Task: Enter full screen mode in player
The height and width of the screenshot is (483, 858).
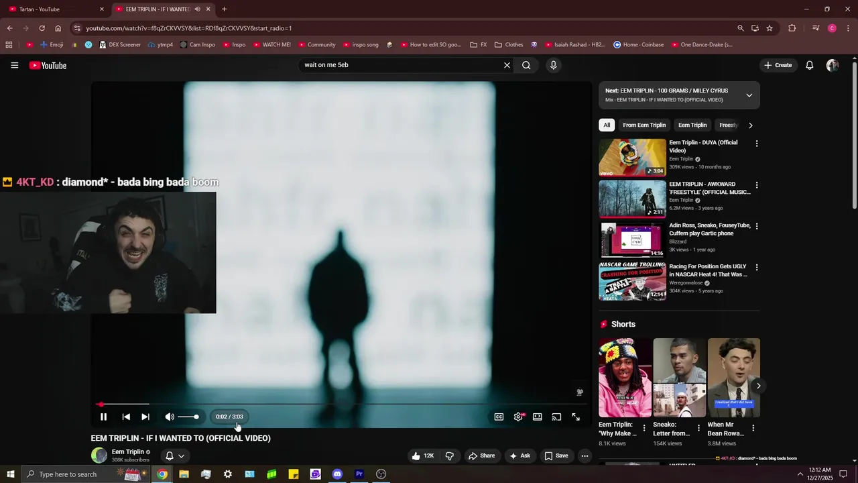Action: [576, 417]
